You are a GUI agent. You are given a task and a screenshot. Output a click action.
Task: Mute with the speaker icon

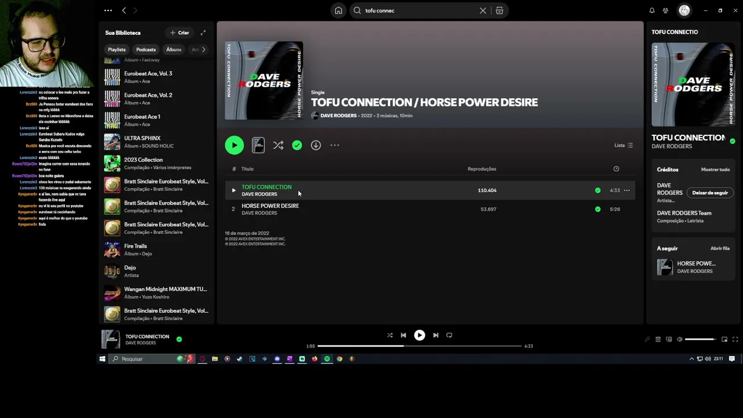[x=680, y=339]
